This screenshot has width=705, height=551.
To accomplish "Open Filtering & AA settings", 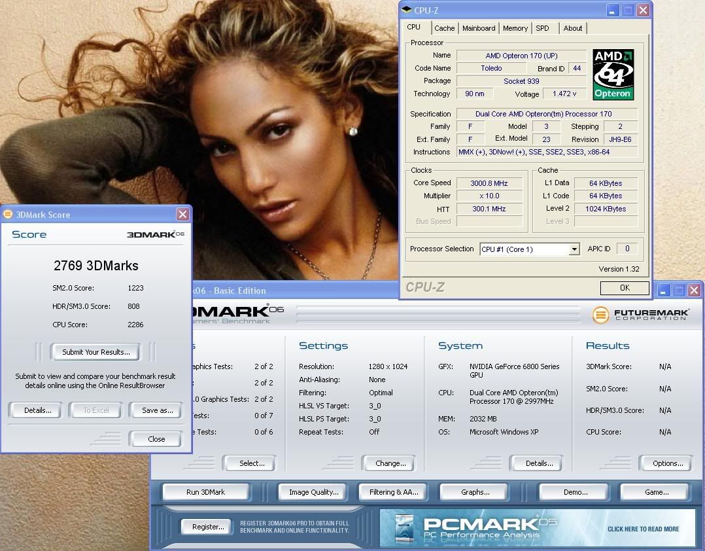I will [394, 492].
